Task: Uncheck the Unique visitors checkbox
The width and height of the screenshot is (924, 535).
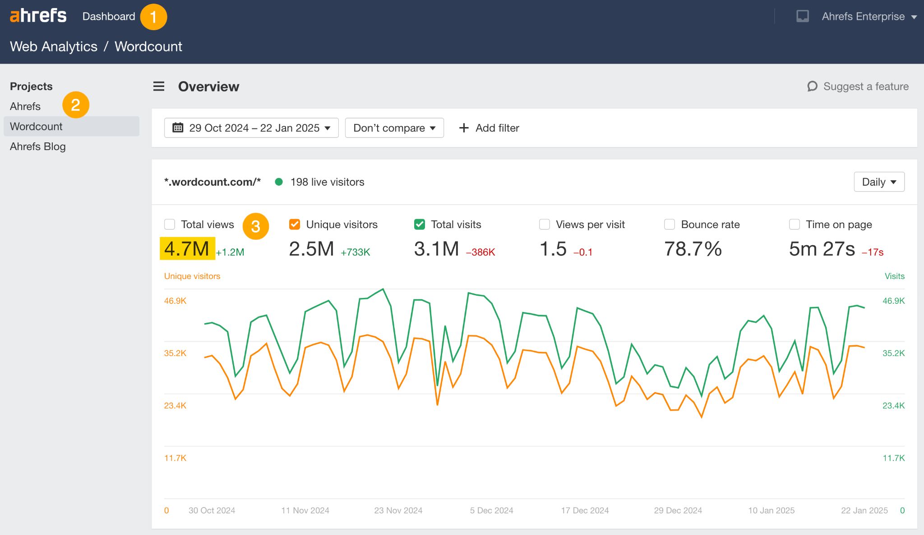Action: pyautogui.click(x=295, y=224)
